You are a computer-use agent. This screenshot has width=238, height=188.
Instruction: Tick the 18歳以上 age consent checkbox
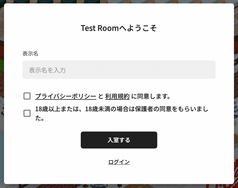click(x=27, y=113)
